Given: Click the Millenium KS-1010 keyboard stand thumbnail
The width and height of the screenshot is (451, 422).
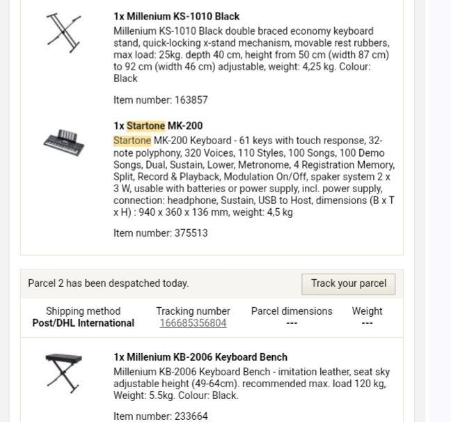Looking at the screenshot, I should click(63, 33).
